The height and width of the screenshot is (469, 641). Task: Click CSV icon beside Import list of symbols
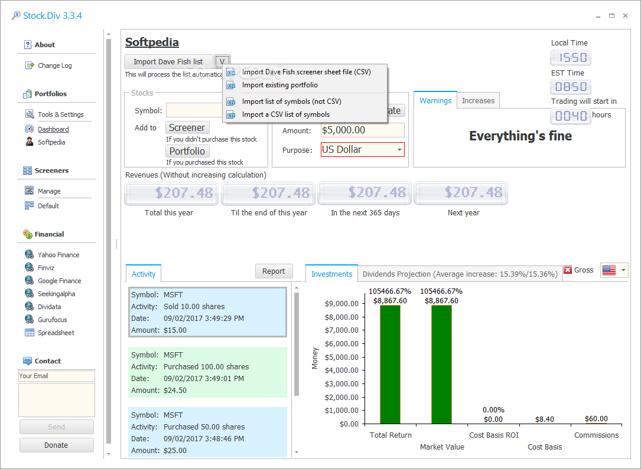click(x=232, y=101)
